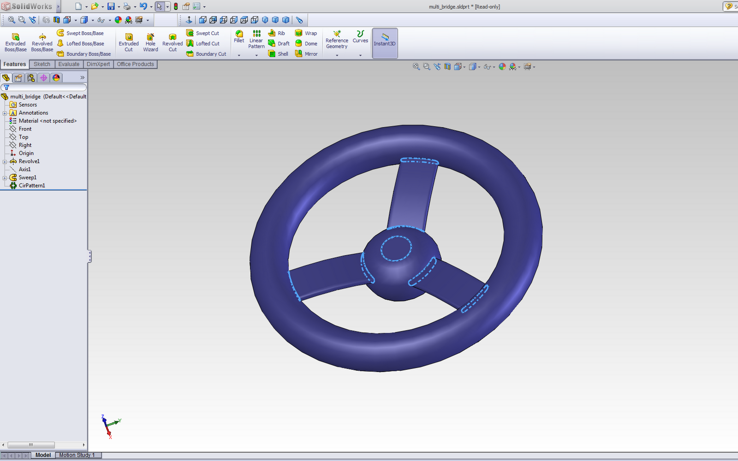
Task: Click the Save icon
Action: (x=111, y=6)
